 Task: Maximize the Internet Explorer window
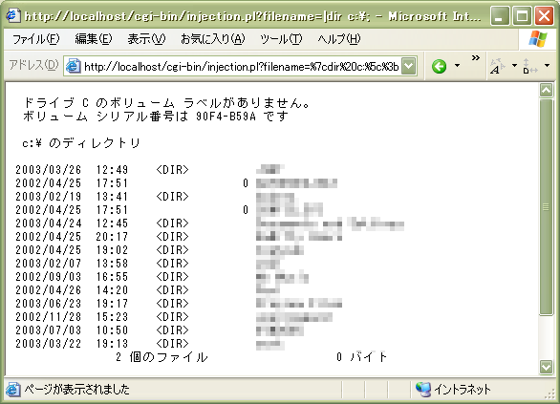coord(522,15)
